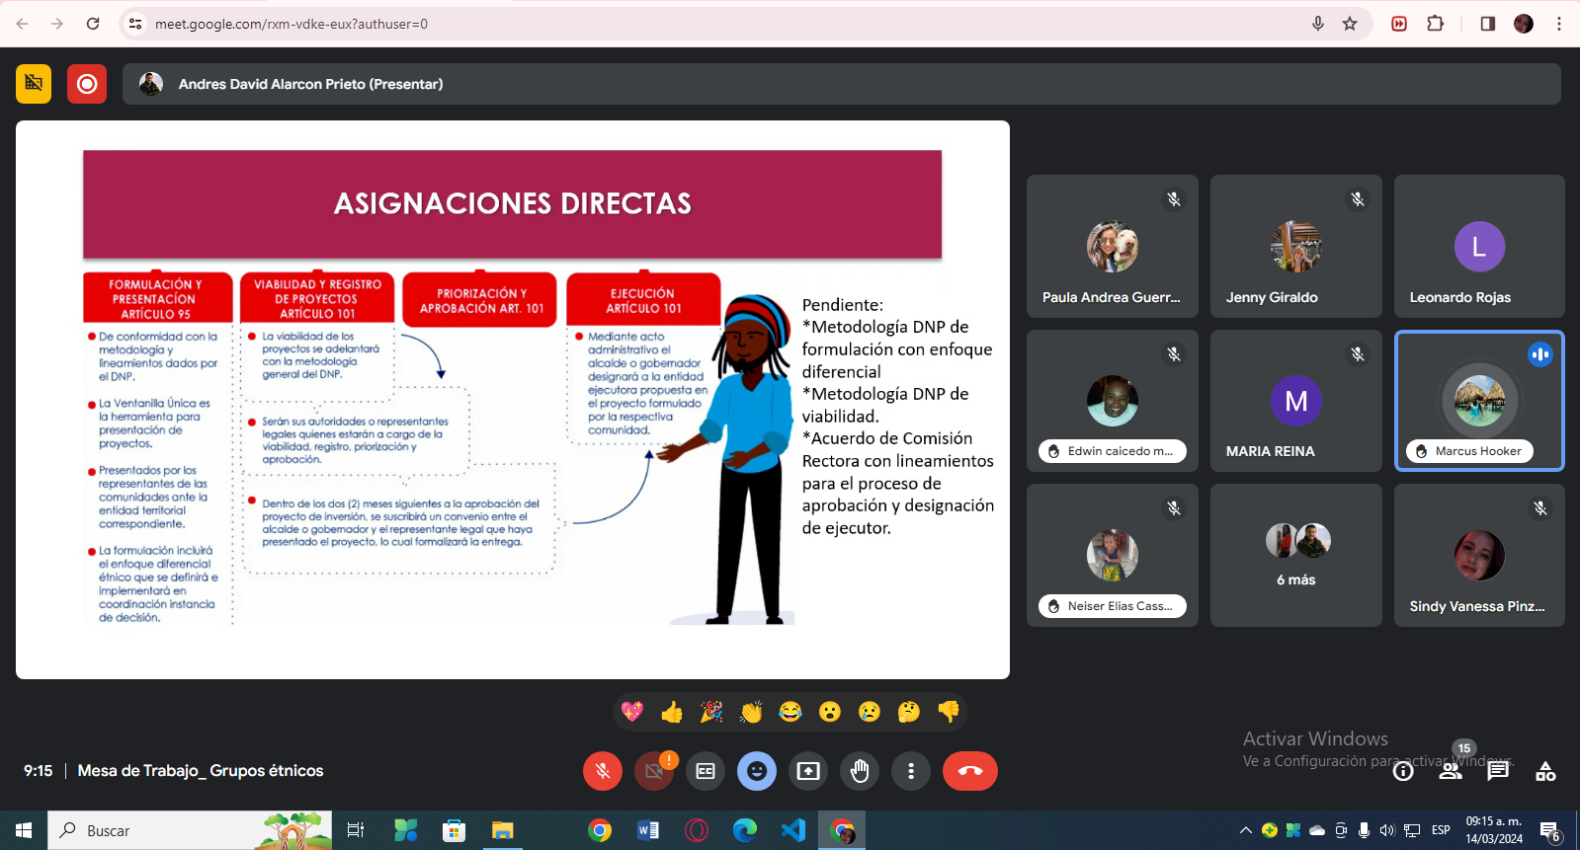Reload the page in browser
The height and width of the screenshot is (850, 1580).
coord(93,24)
